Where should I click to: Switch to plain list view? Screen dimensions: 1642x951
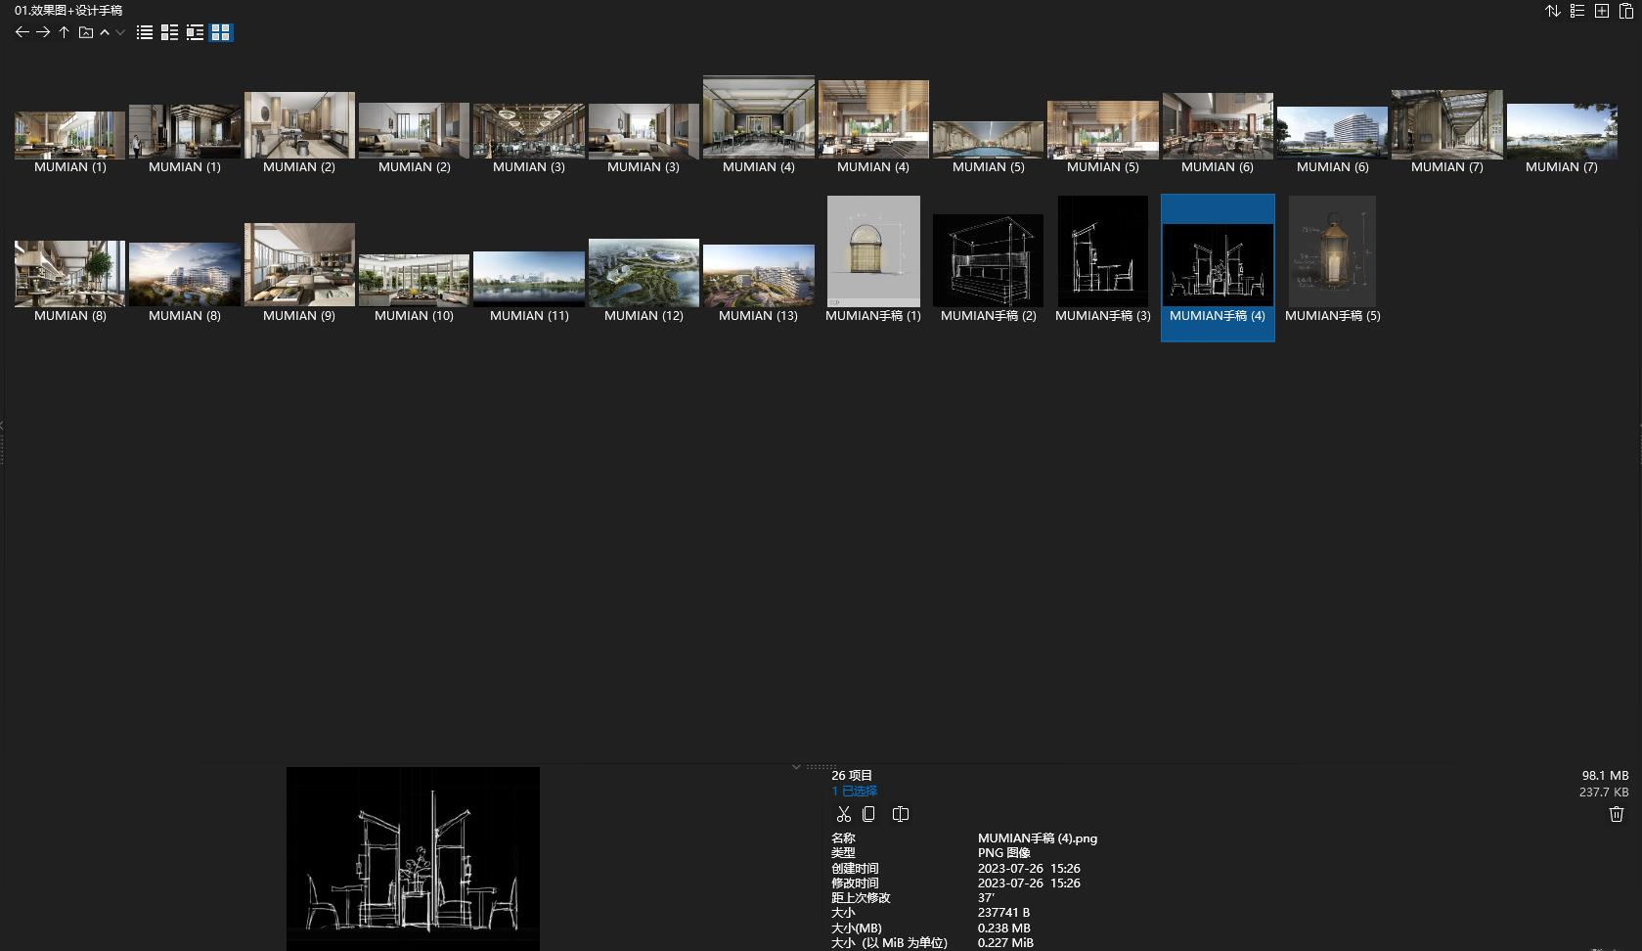[x=145, y=32]
